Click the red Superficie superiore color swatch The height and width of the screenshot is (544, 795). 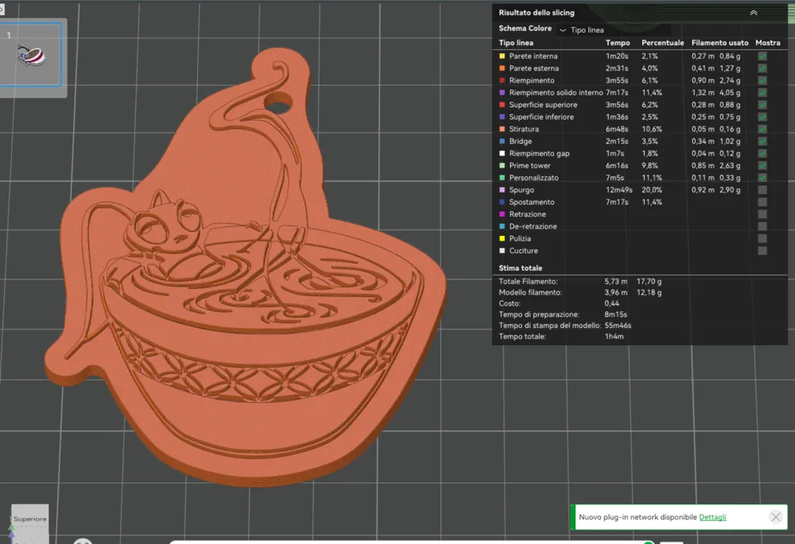pos(502,105)
